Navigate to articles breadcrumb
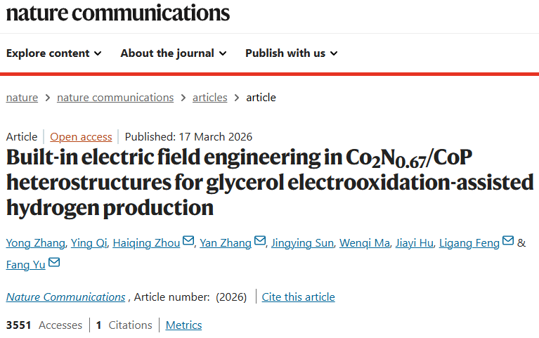The width and height of the screenshot is (539, 338). tap(210, 98)
